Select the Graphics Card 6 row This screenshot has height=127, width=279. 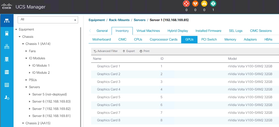(185, 105)
